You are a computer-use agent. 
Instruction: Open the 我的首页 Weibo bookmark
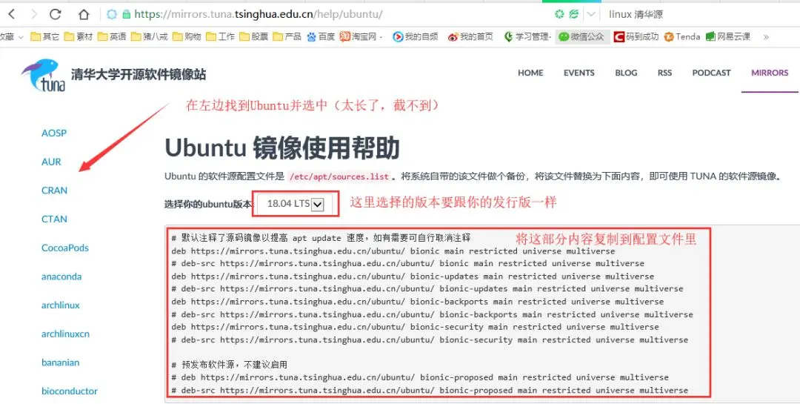click(470, 37)
